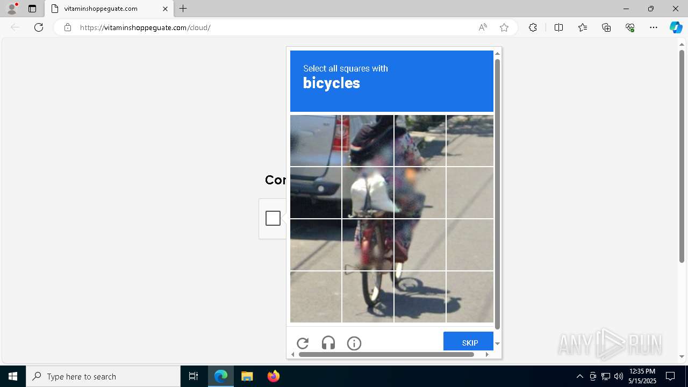Click the captcha horizontal scroll right arrow
The image size is (688, 387).
tap(487, 354)
